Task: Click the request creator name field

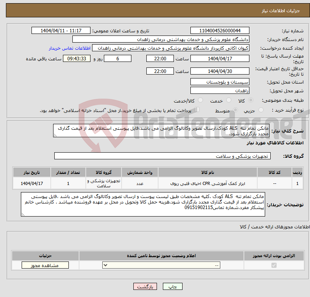Action: click(x=171, y=48)
